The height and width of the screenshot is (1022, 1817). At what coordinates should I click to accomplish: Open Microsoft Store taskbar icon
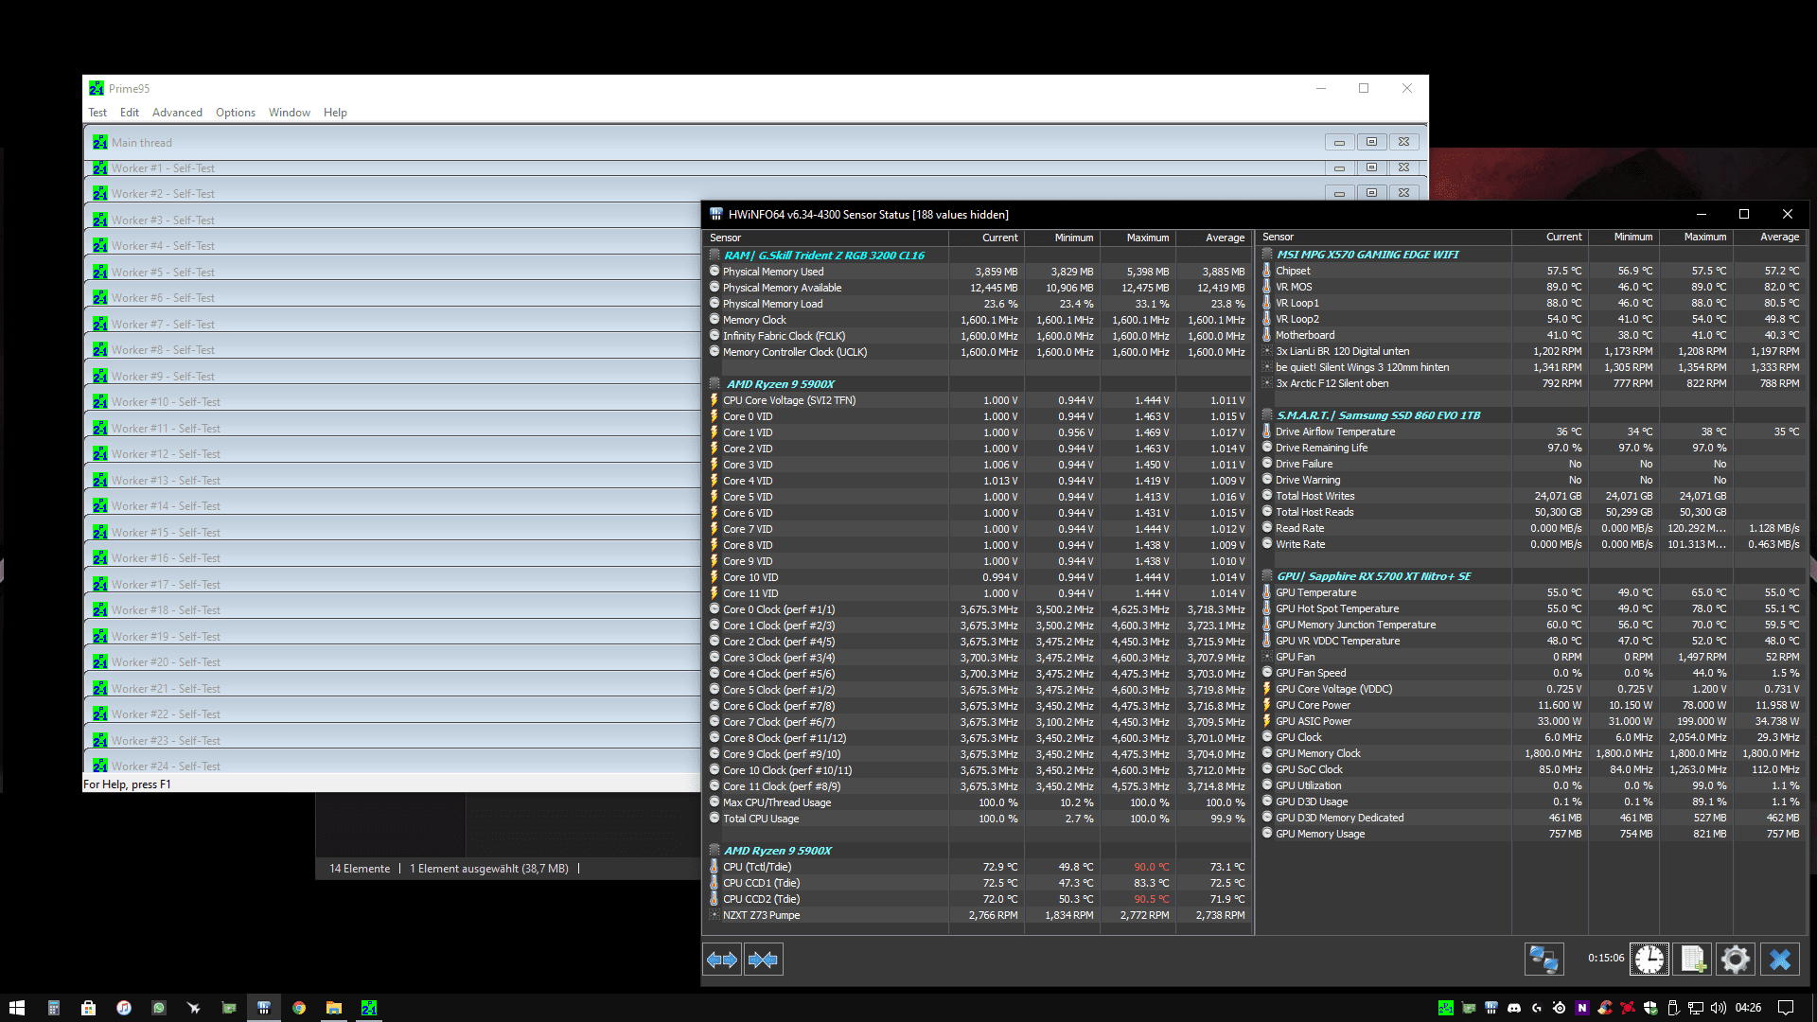click(88, 1008)
